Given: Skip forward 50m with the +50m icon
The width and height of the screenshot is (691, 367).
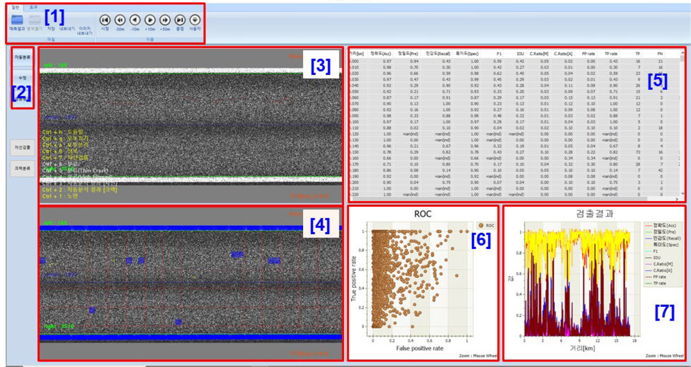Looking at the screenshot, I should click(165, 20).
